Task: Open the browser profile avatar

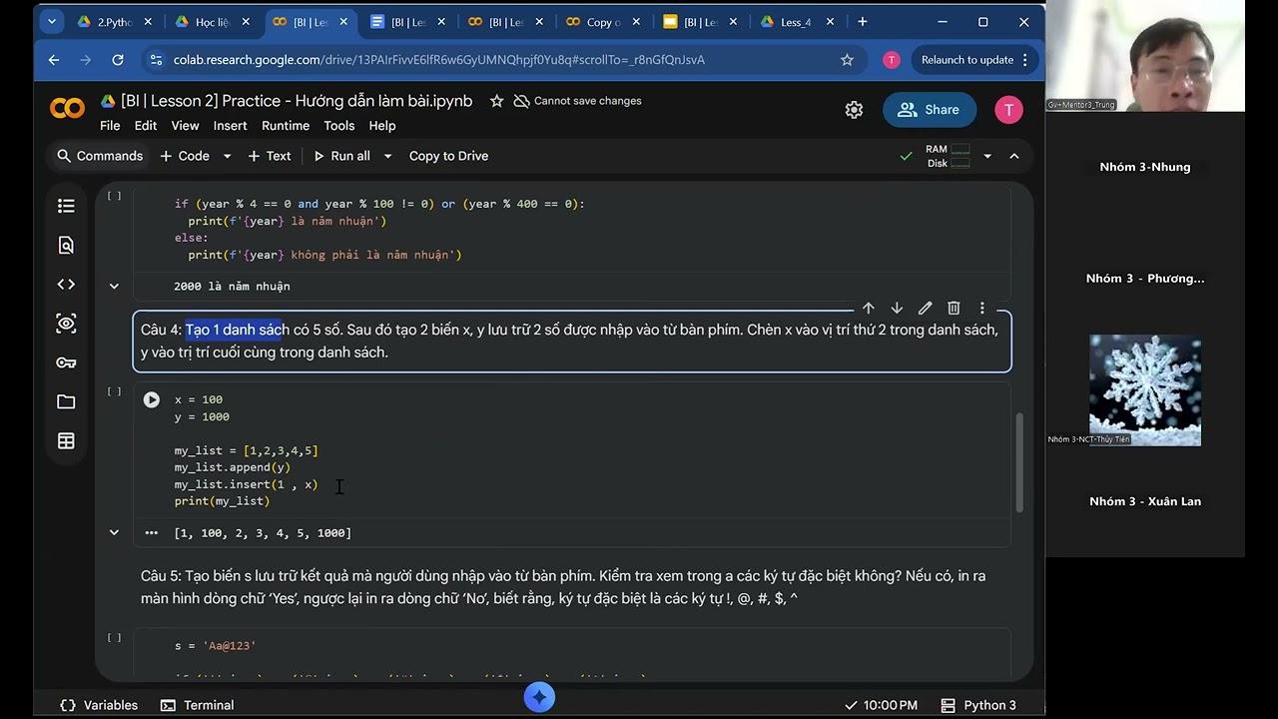Action: pyautogui.click(x=891, y=60)
